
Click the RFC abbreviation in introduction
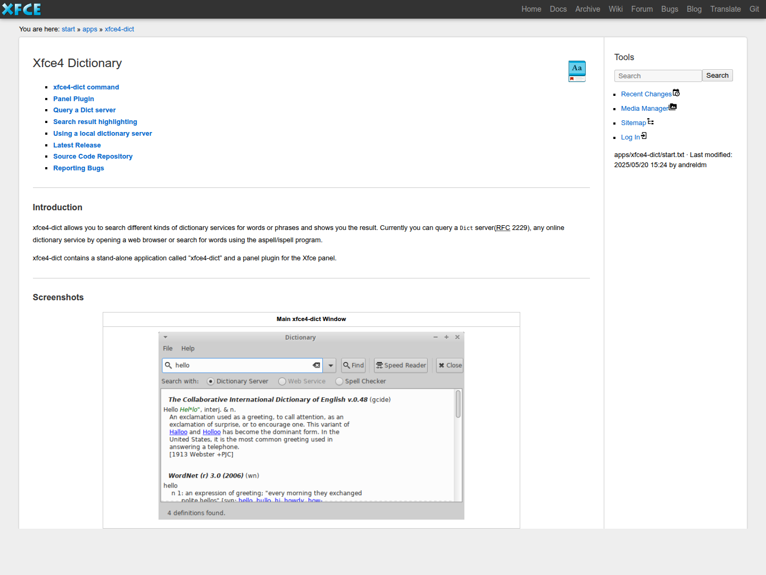click(503, 228)
